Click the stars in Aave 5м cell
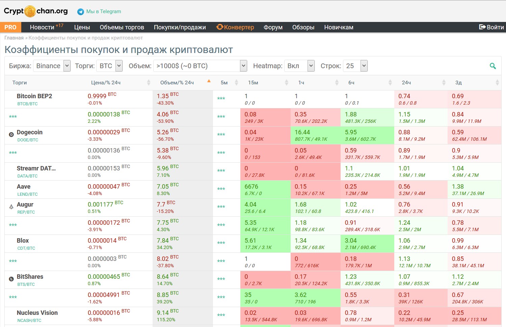The width and height of the screenshot is (506, 327). tap(221, 189)
